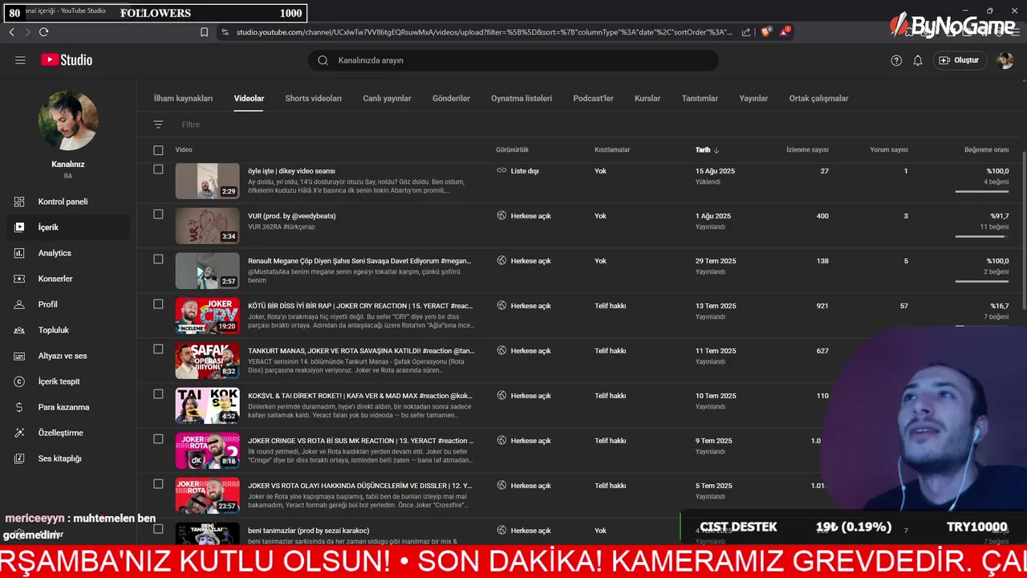Check the box for öyle işte video
Viewport: 1027px width, 578px height.
158,169
